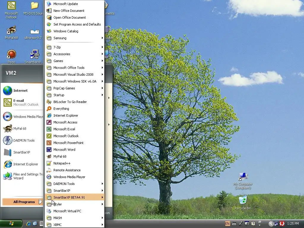Viewport: 304px width, 228px height.
Task: Click the 1:25 PM clock
Action: pos(293,224)
